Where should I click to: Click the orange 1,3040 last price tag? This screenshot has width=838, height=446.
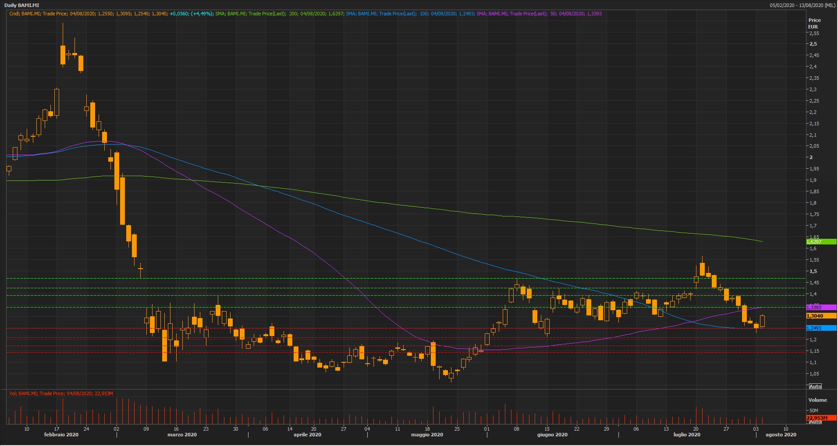click(x=821, y=316)
